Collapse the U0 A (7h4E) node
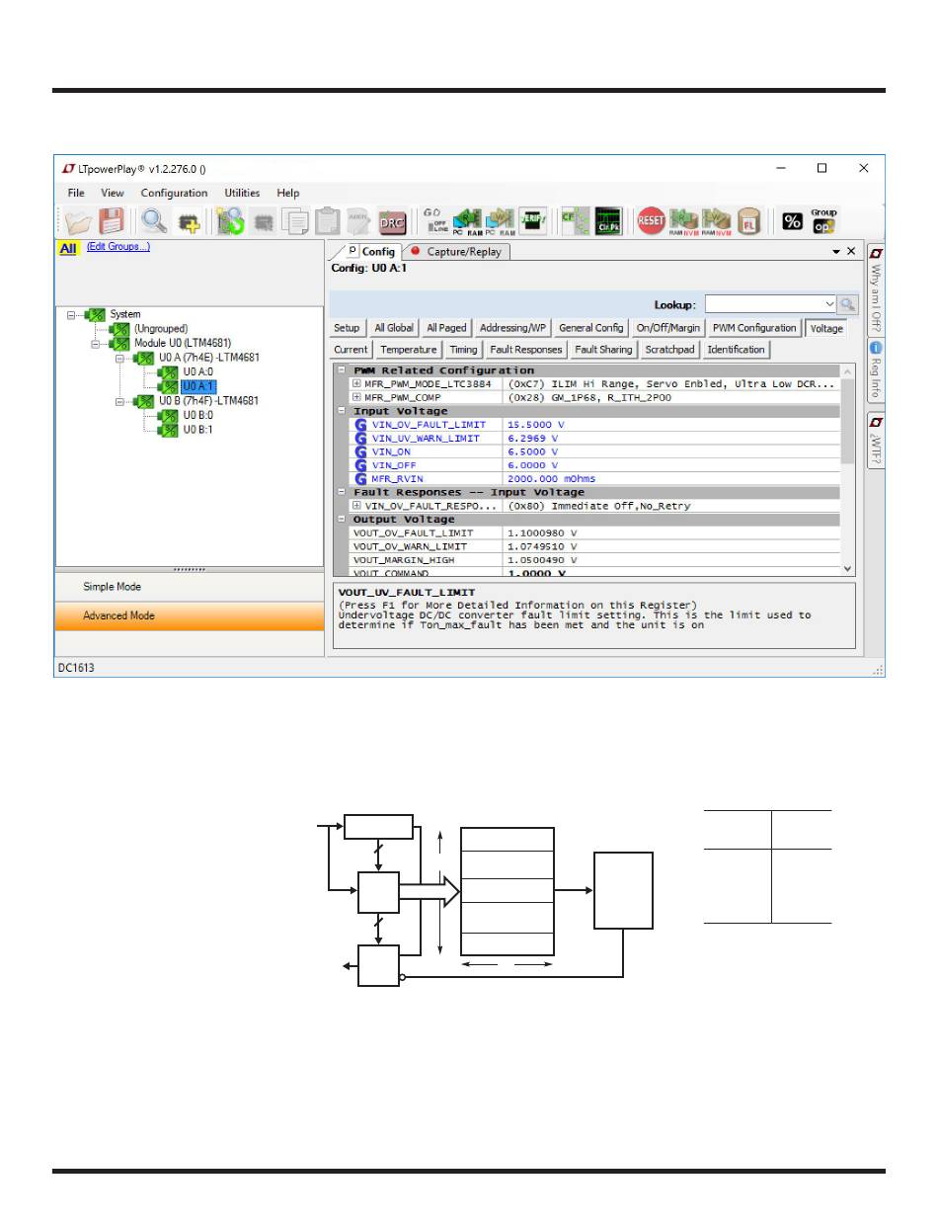Viewport: 938px width, 1226px height. coord(119,359)
